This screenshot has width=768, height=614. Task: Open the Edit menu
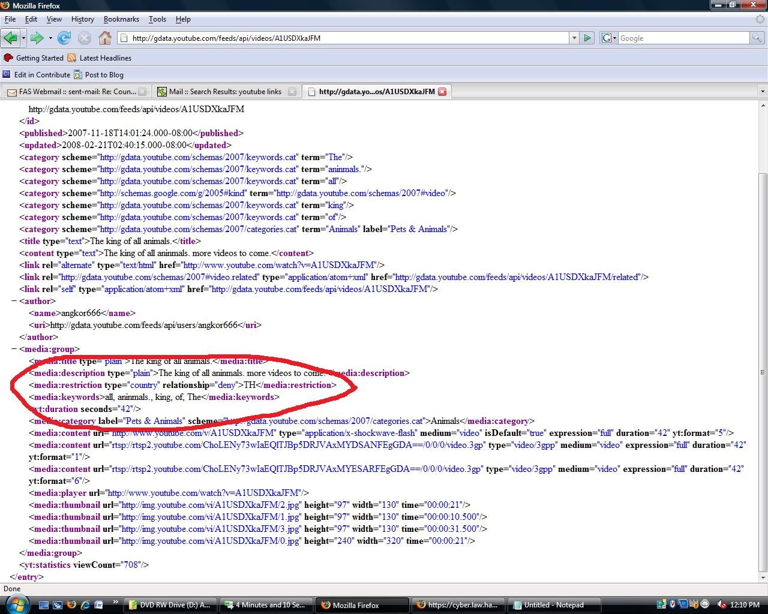[31, 19]
